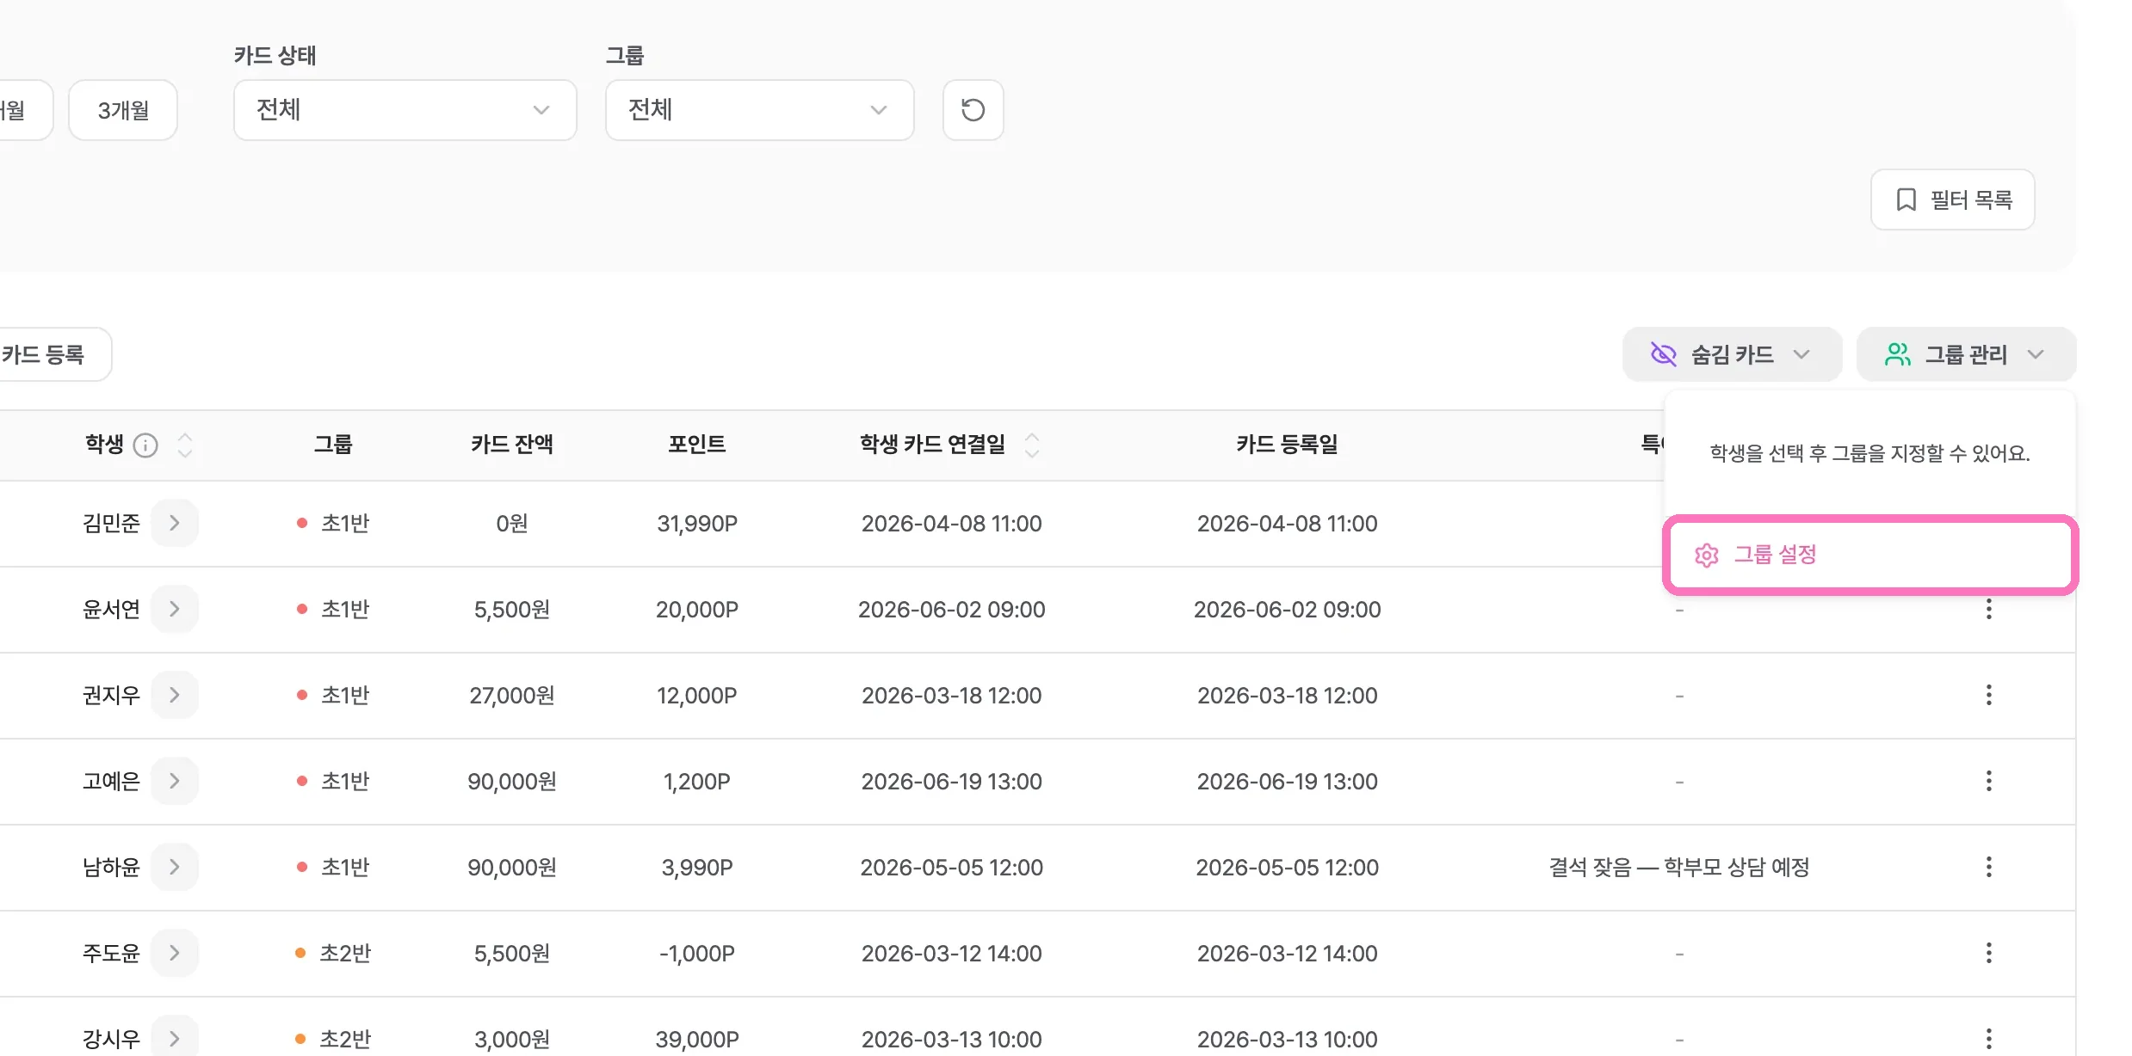The width and height of the screenshot is (2132, 1056).
Task: Open the three-dot menu for 남하윤 row
Action: tap(1988, 867)
